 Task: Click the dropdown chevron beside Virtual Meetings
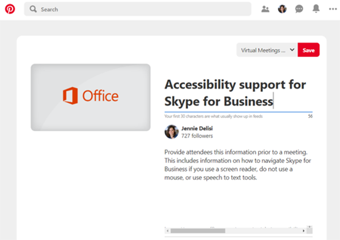point(292,50)
